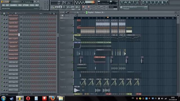The image size is (180, 101).
Task: Mute the Sylenth1 #4 channel
Action: (x=2, y=43)
